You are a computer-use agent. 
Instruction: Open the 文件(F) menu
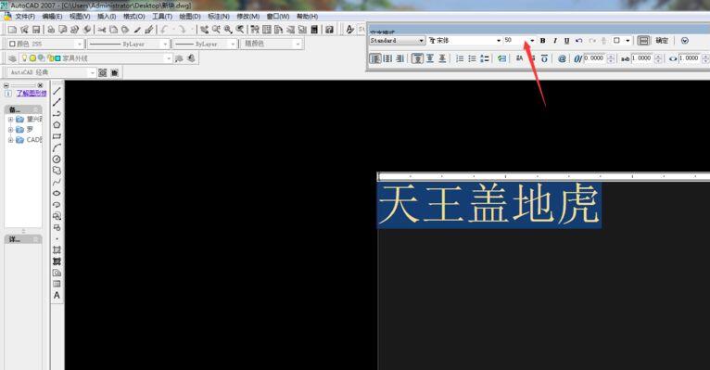(25, 17)
